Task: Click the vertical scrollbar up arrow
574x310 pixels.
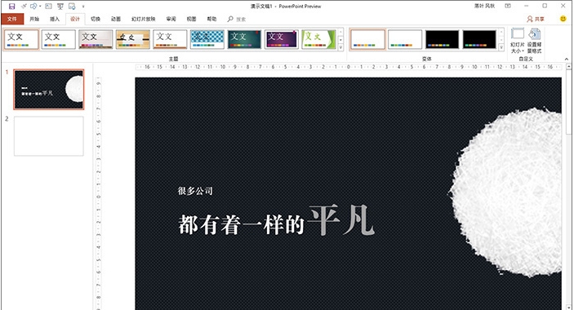Action: tap(569, 67)
